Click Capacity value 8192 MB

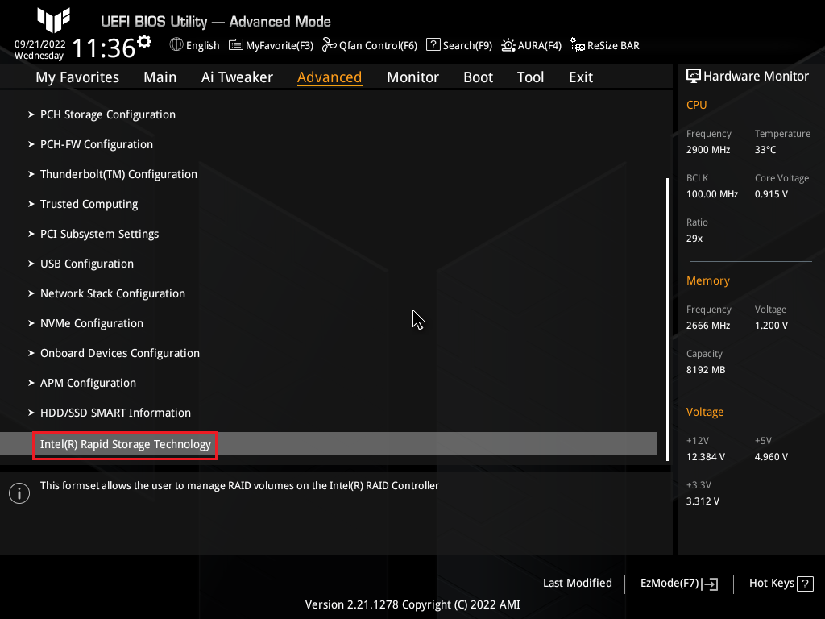coord(706,370)
